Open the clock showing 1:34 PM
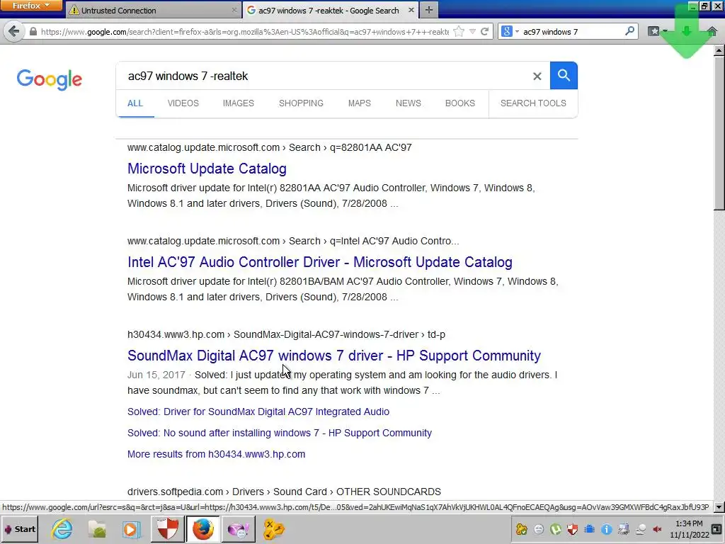This screenshot has height=544, width=725. [689, 528]
